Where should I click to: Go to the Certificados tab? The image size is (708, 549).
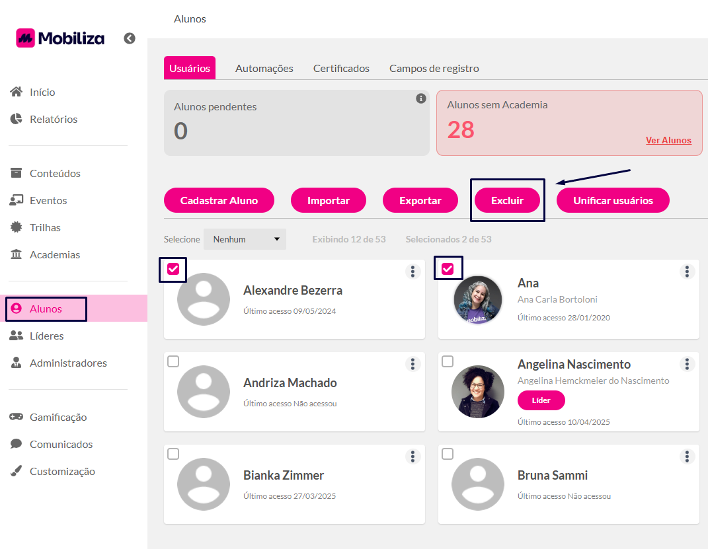[341, 69]
